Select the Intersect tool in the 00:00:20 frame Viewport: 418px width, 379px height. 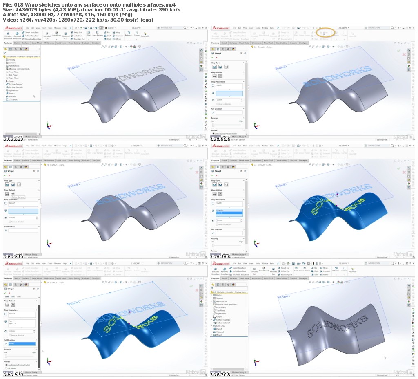(118, 36)
